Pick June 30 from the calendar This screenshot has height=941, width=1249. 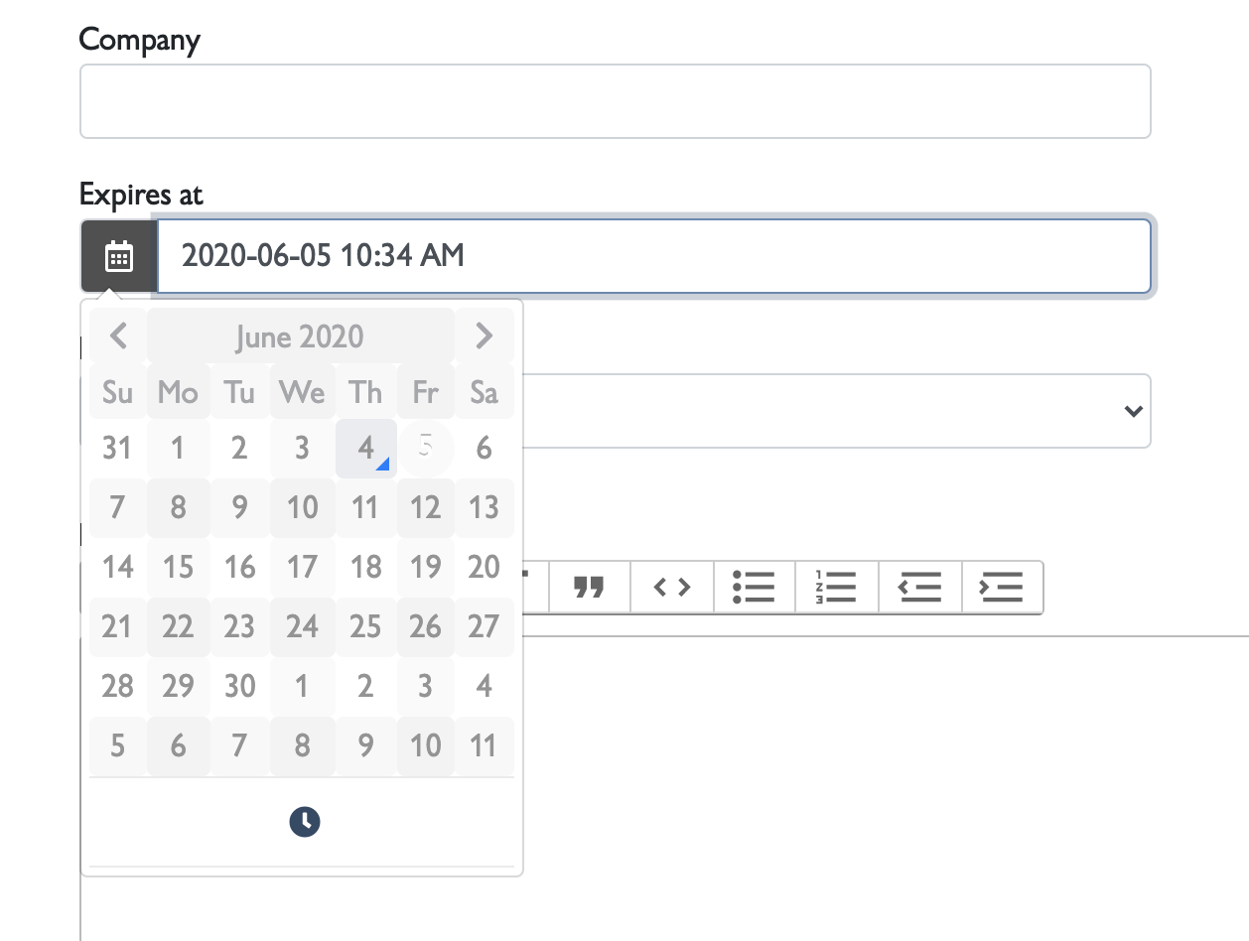tap(239, 686)
